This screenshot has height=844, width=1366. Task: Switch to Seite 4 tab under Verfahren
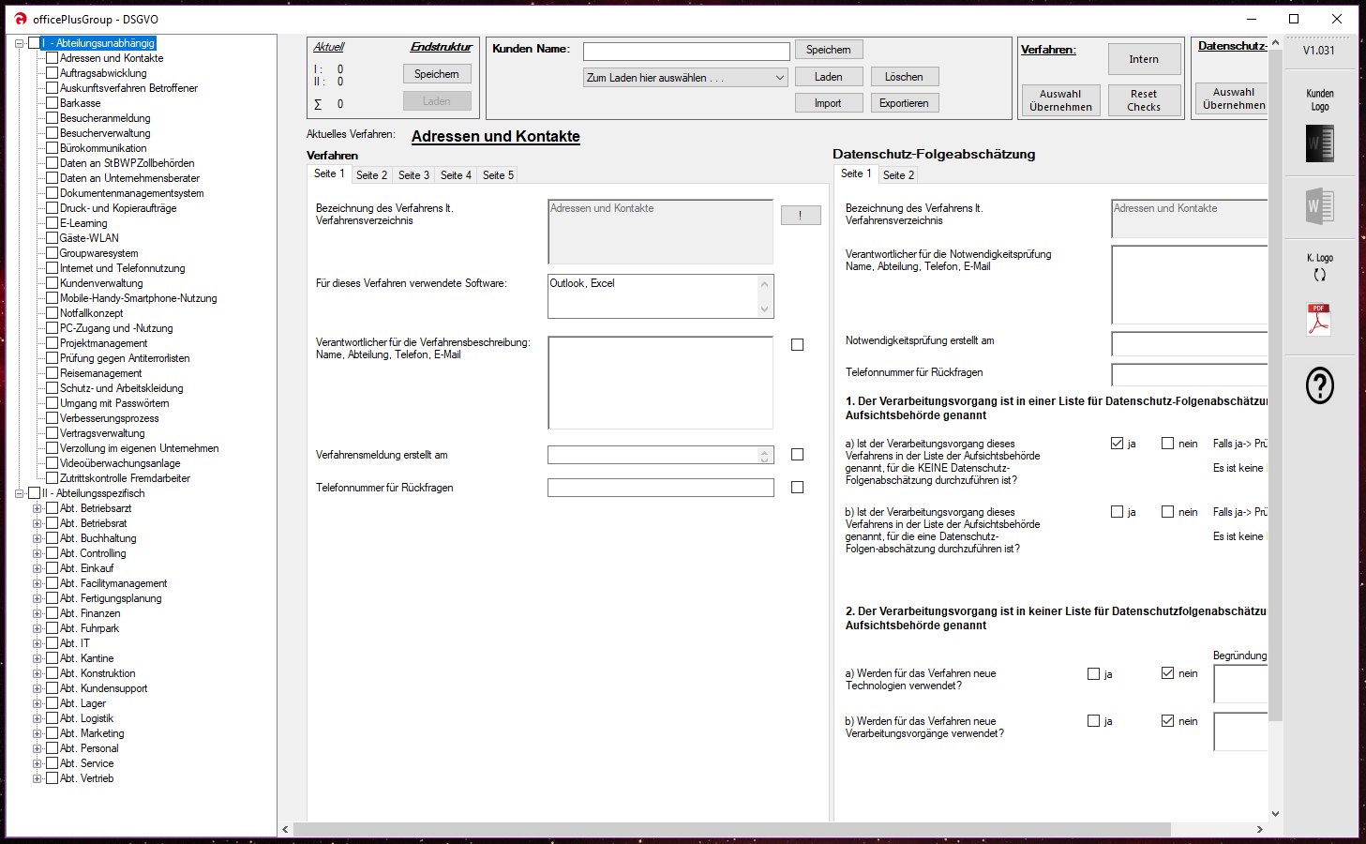456,175
